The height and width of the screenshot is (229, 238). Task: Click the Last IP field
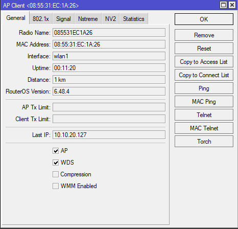click(109, 135)
